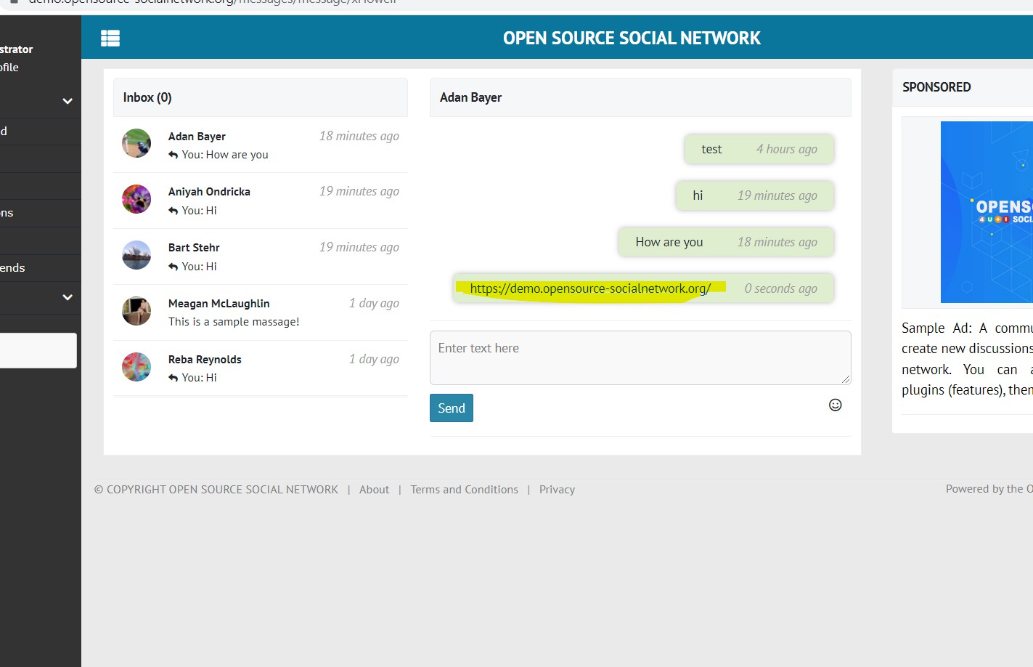Screen dimensions: 1033x667
Task: Click Adan Bayer's profile avatar
Action: pyautogui.click(x=136, y=143)
